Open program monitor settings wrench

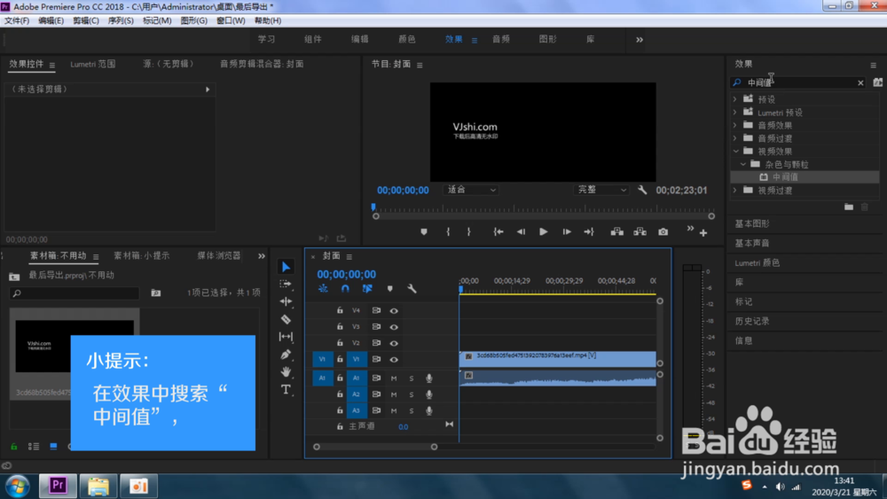[642, 190]
